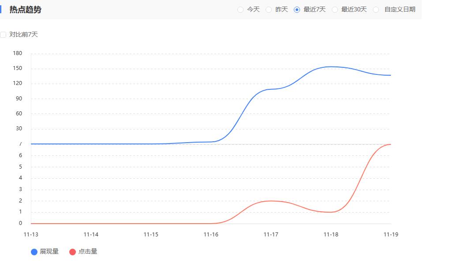Click the 11-16 x-axis date label
Screen dimensions: 450x265
pos(211,235)
